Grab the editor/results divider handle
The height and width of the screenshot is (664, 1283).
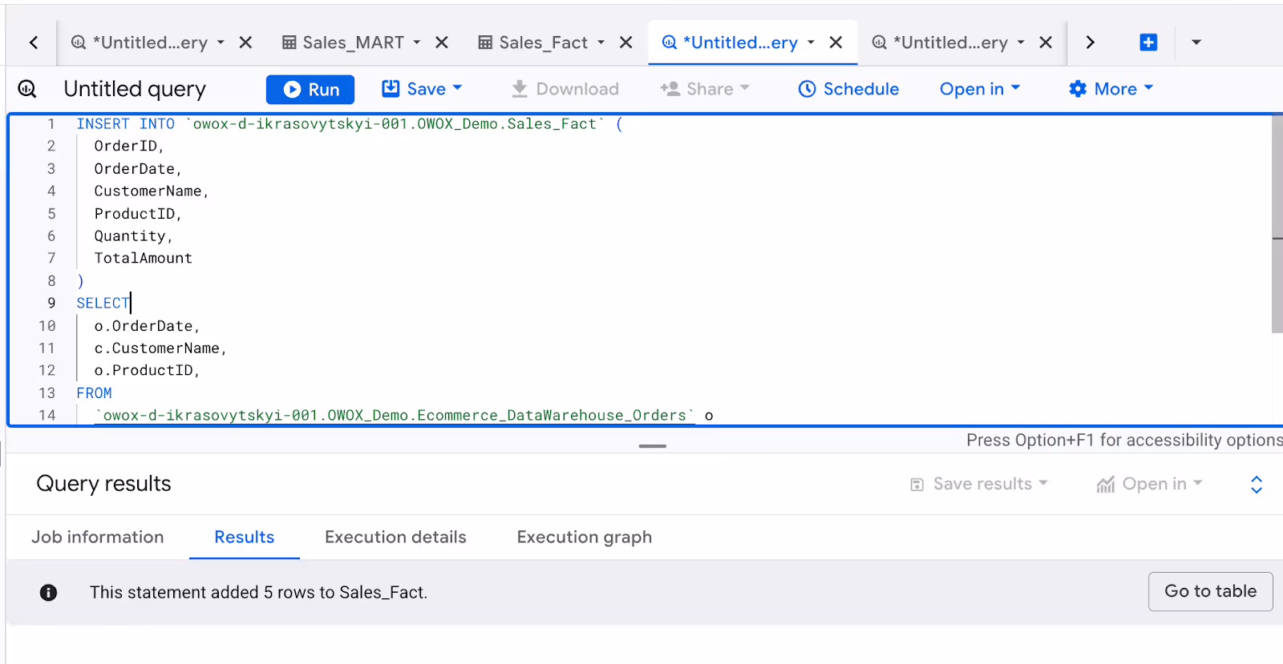tap(653, 446)
